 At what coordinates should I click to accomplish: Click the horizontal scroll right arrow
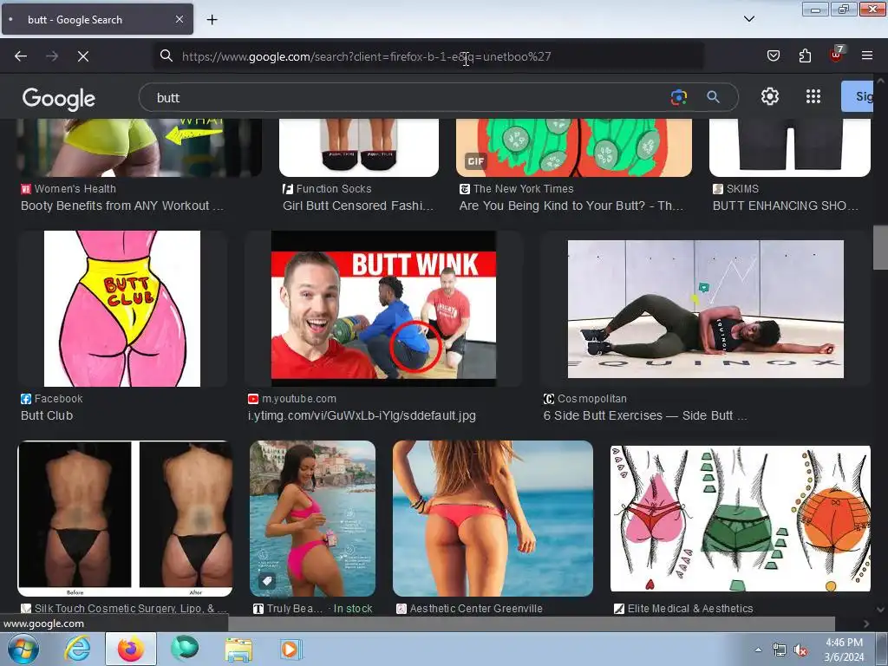866,624
